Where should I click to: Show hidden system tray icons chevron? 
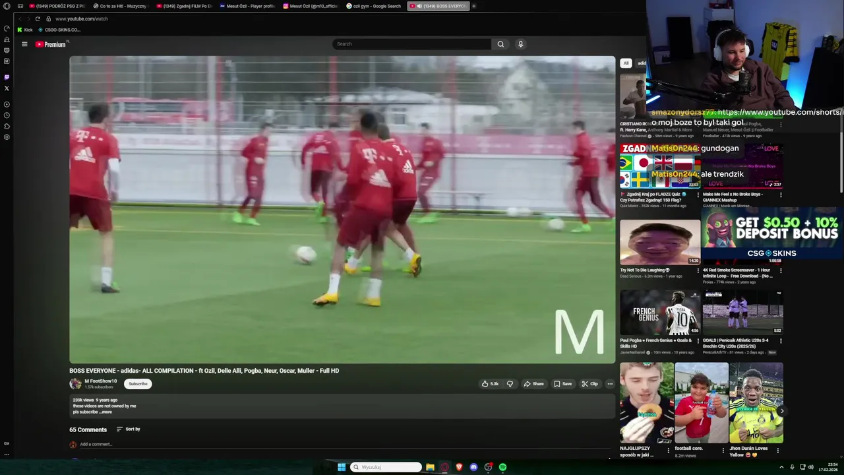(x=781, y=467)
